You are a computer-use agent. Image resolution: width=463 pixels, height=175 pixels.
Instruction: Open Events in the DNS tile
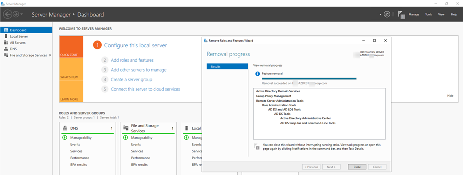(x=75, y=144)
